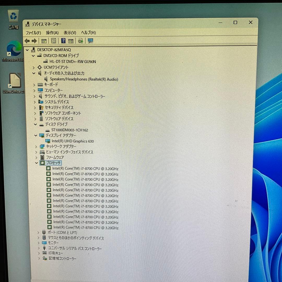Select the Intel(R) UHD Graphics 630 device icon
The height and width of the screenshot is (282, 282).
tap(48, 141)
